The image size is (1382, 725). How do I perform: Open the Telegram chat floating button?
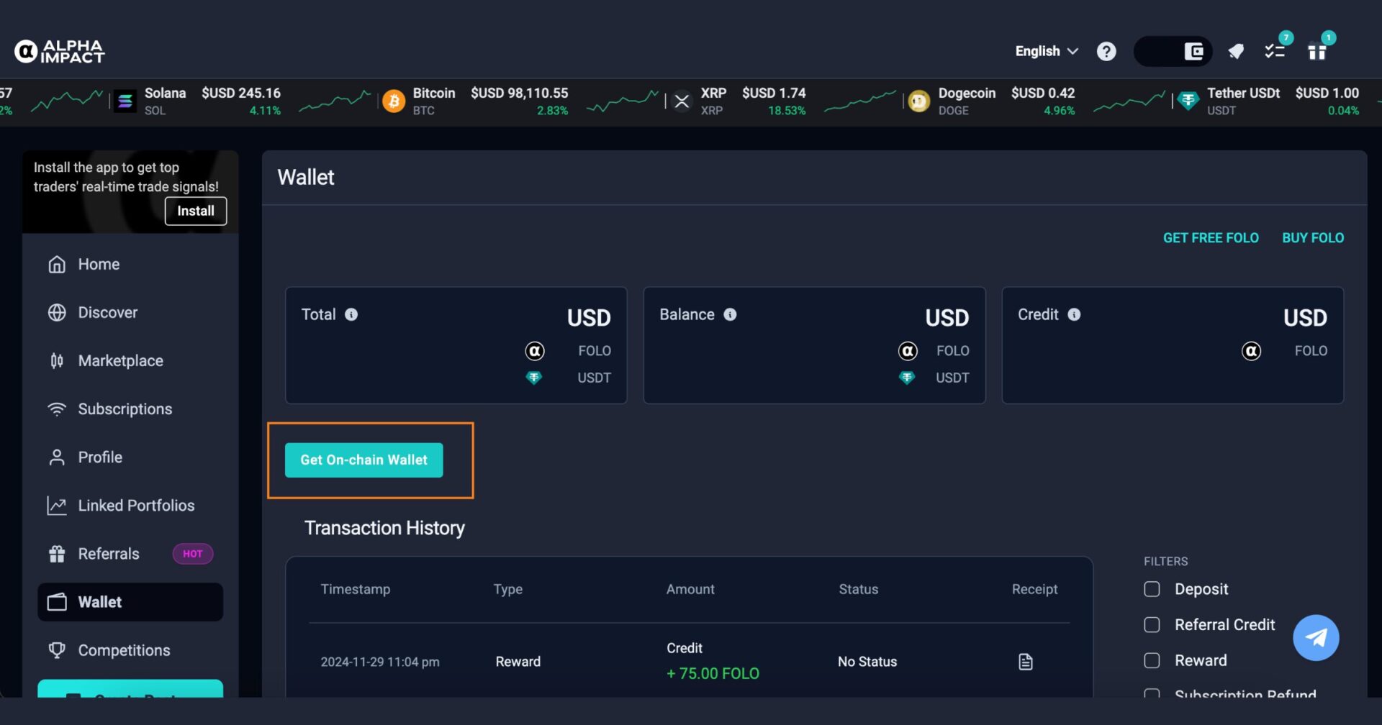tap(1316, 637)
